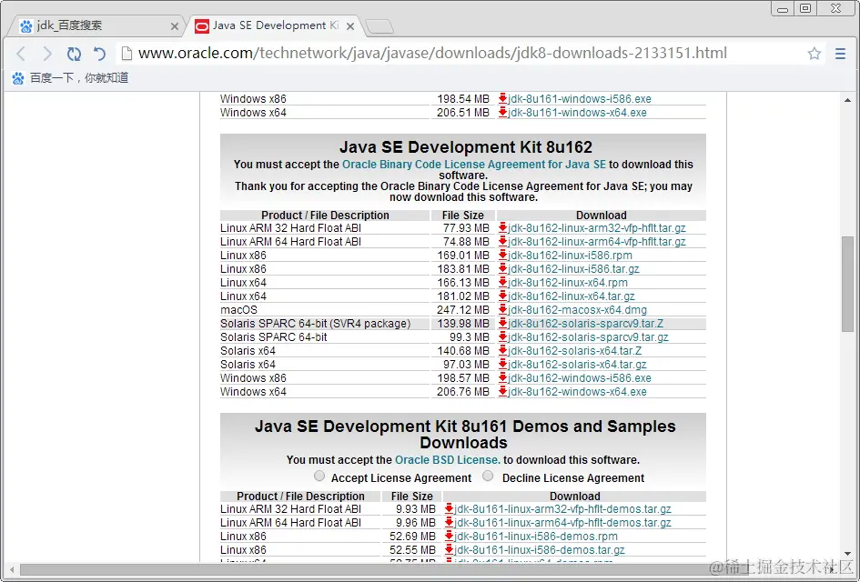Go back to the previous page
This screenshot has height=582, width=860.
[x=21, y=53]
